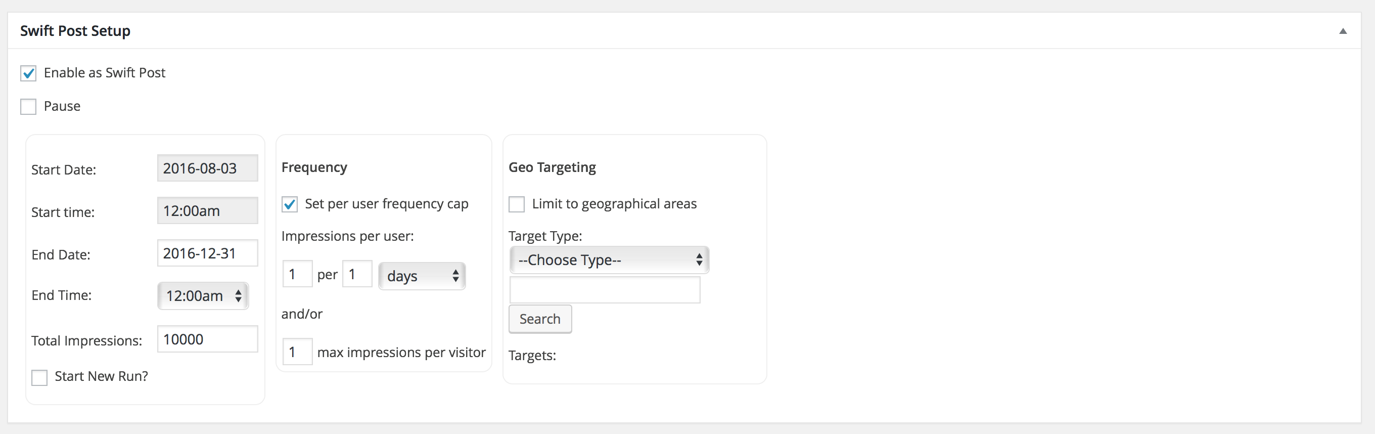Collapse the Swift Post Setup panel arrow

click(1343, 31)
